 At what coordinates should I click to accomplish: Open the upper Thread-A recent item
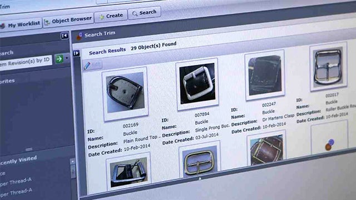16,182
